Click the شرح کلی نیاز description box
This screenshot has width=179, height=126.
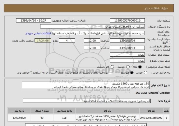86,85
